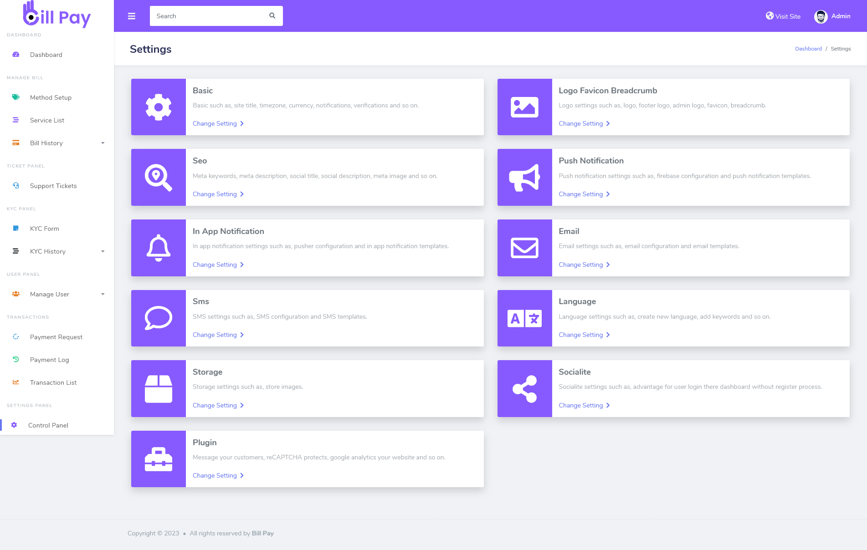The height and width of the screenshot is (550, 867).
Task: Click the Storage card title
Action: (207, 372)
